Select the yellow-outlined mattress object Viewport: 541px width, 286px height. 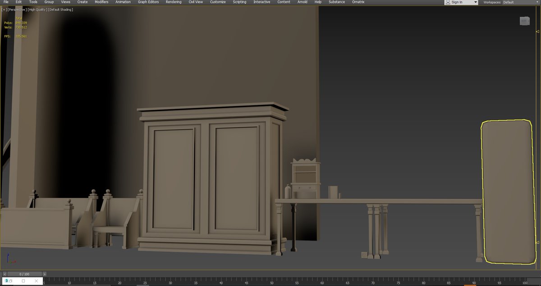coord(508,191)
